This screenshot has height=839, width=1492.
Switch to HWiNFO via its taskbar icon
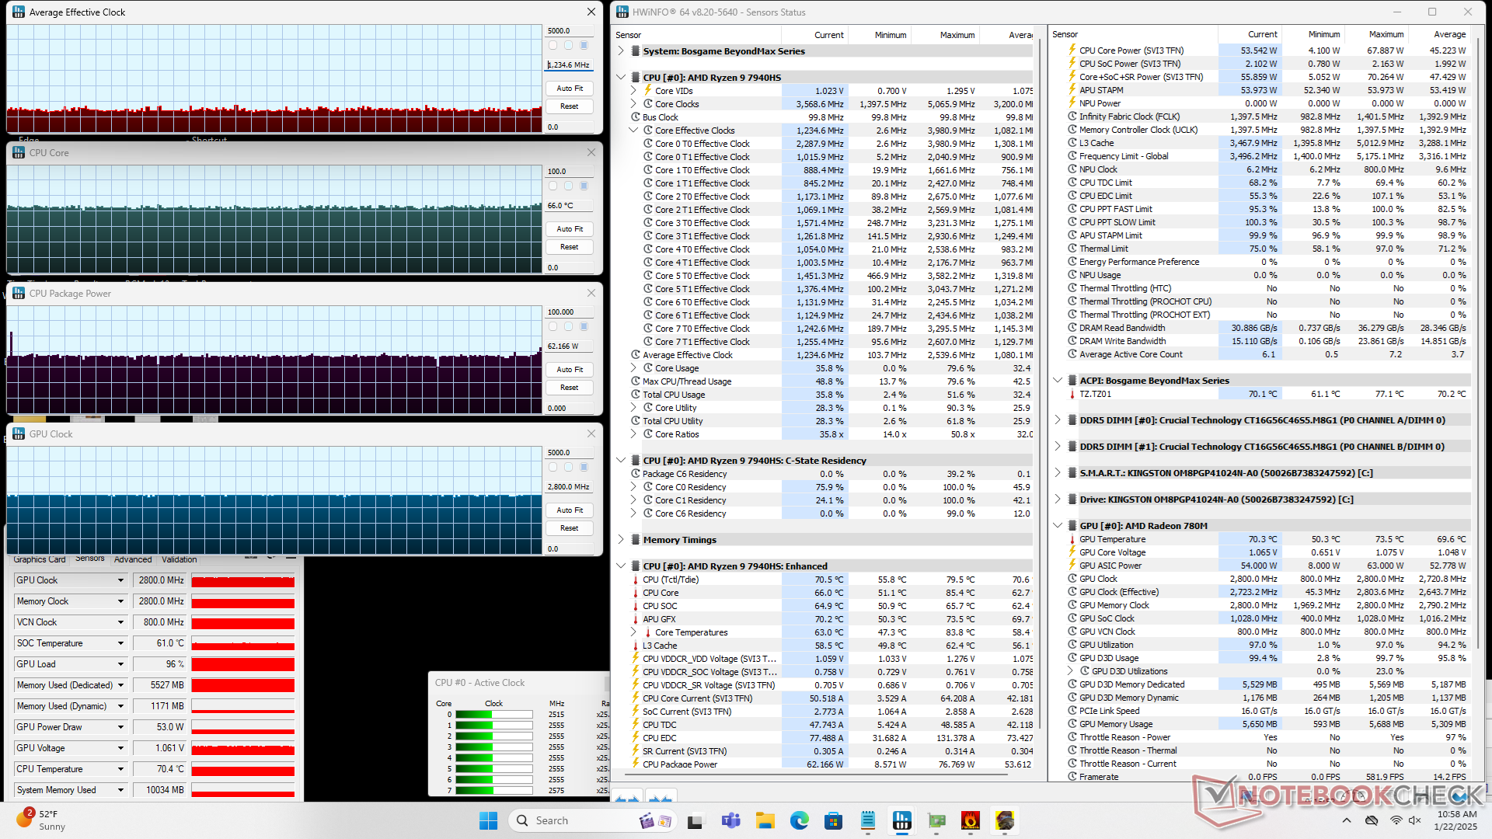point(901,820)
